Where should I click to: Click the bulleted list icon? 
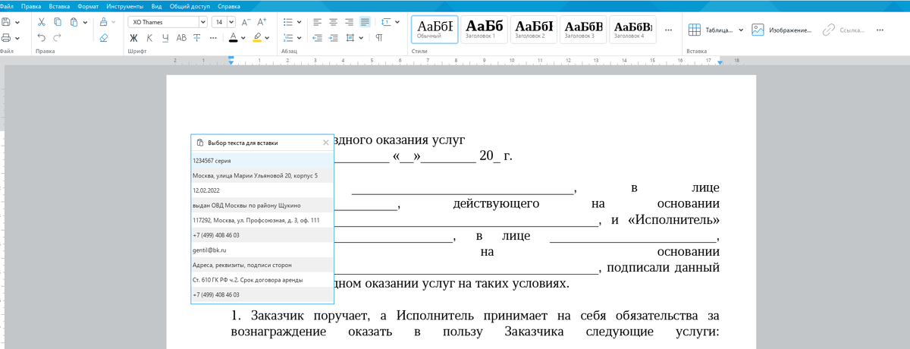pyautogui.click(x=288, y=22)
